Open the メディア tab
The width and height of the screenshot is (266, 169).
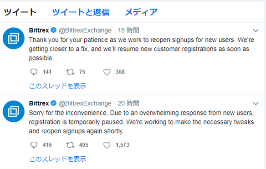(141, 12)
